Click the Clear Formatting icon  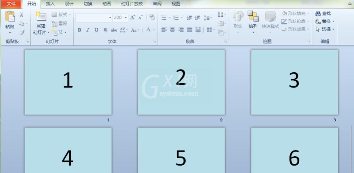coord(152,17)
